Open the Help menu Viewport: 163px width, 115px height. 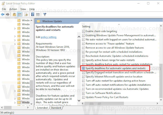(32, 9)
